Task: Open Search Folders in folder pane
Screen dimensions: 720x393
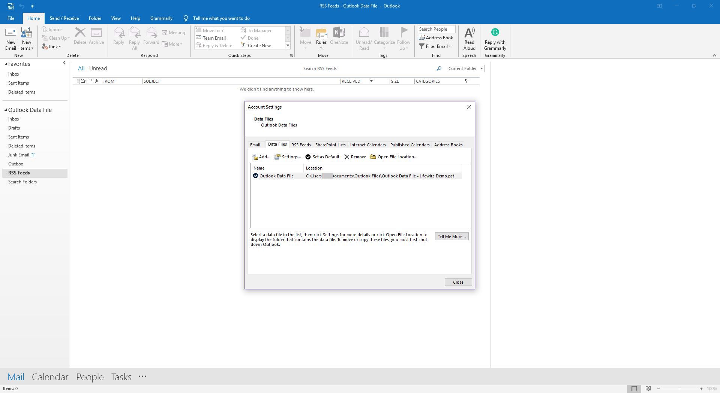Action: tap(22, 182)
